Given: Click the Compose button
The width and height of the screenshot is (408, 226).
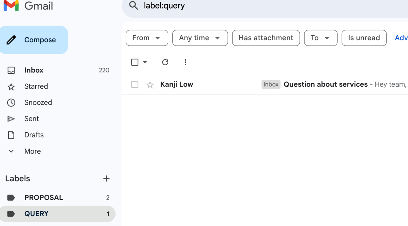Looking at the screenshot, I should tap(34, 40).
